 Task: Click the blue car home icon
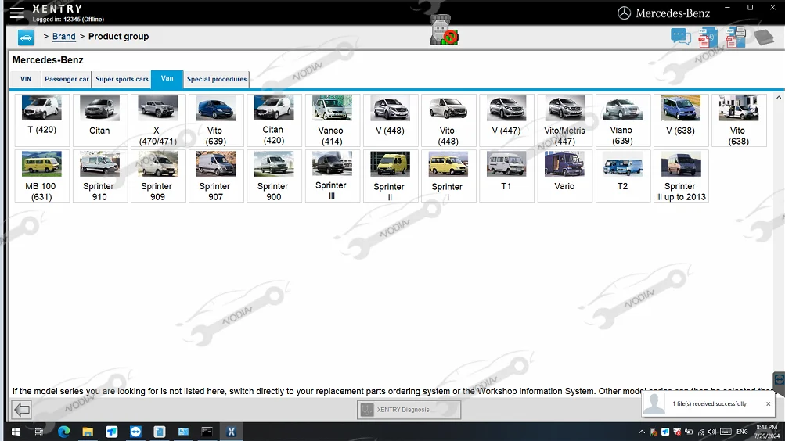(26, 37)
